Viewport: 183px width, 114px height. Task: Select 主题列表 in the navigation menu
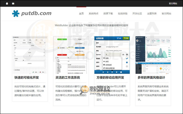[x=152, y=14]
